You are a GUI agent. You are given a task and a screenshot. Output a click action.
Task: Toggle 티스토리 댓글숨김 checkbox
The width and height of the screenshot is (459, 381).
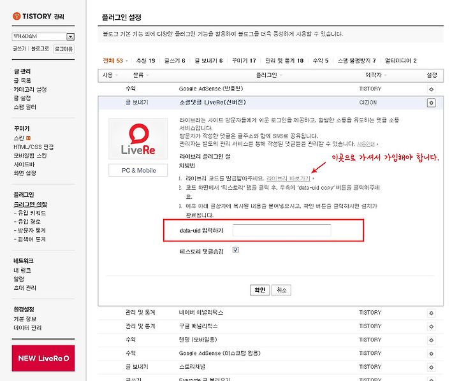(x=235, y=250)
